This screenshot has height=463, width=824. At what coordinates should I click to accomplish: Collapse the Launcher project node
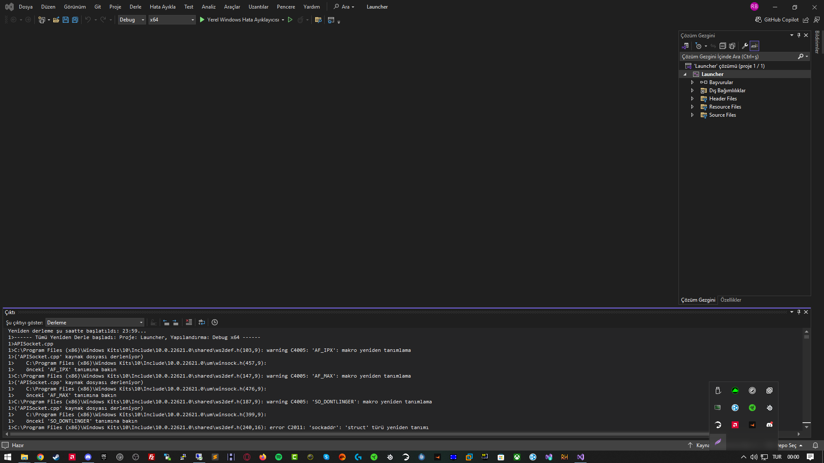(x=685, y=74)
